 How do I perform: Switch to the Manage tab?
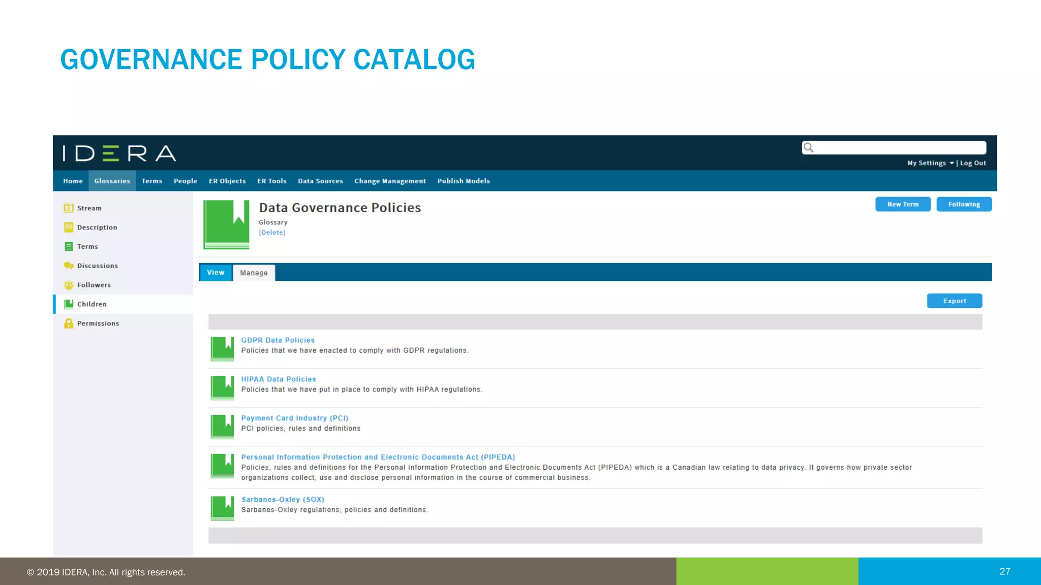[254, 273]
